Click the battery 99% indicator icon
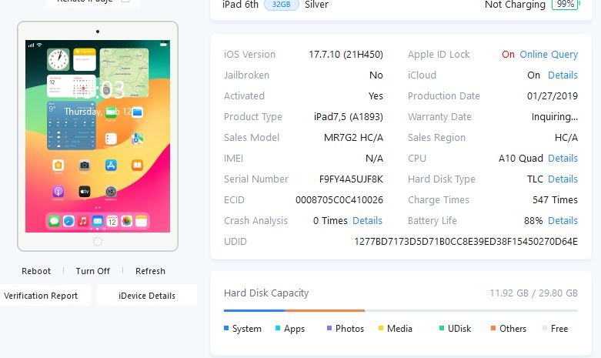The height and width of the screenshot is (358, 601). pos(566,4)
